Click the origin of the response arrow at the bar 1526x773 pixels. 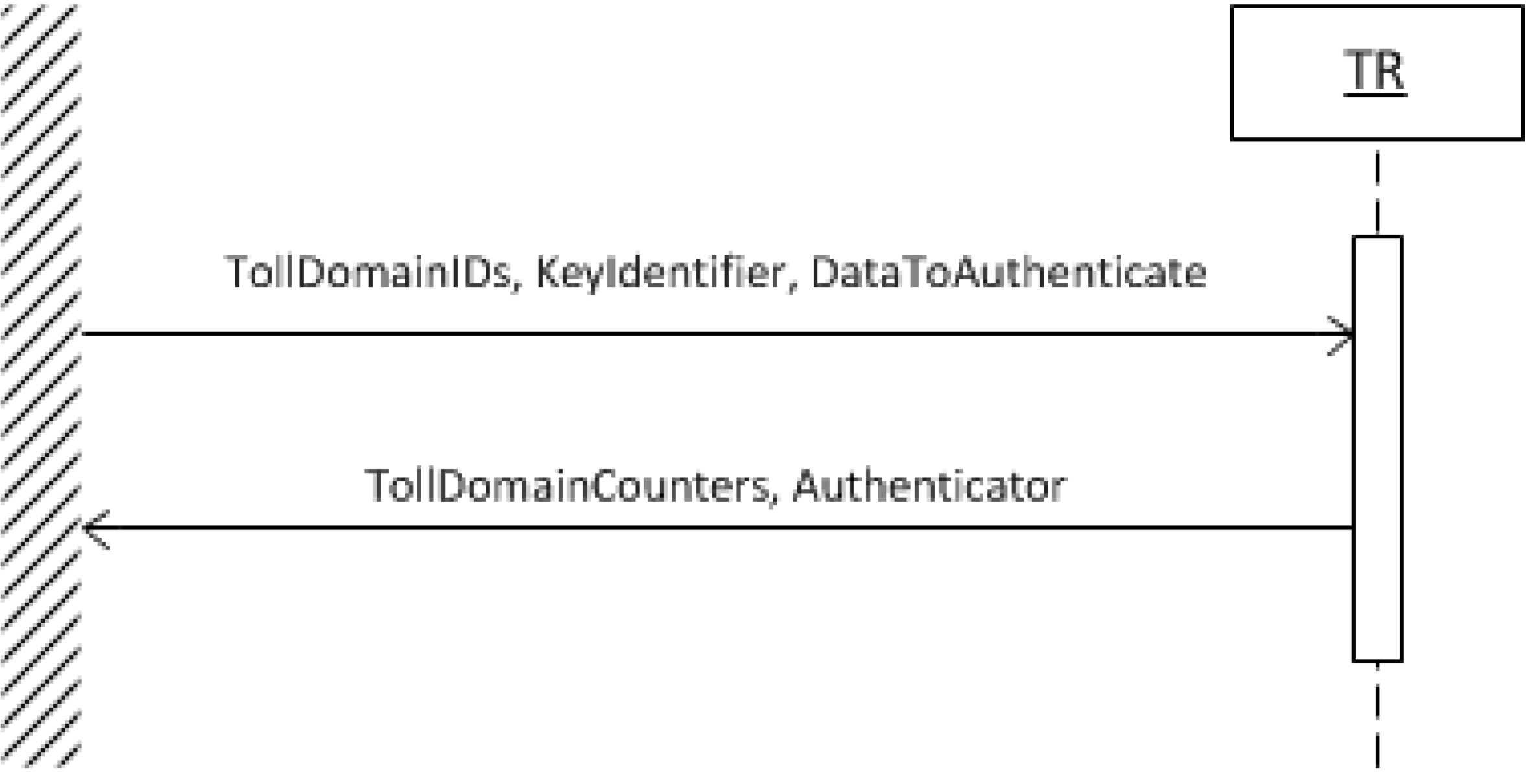click(x=1350, y=529)
